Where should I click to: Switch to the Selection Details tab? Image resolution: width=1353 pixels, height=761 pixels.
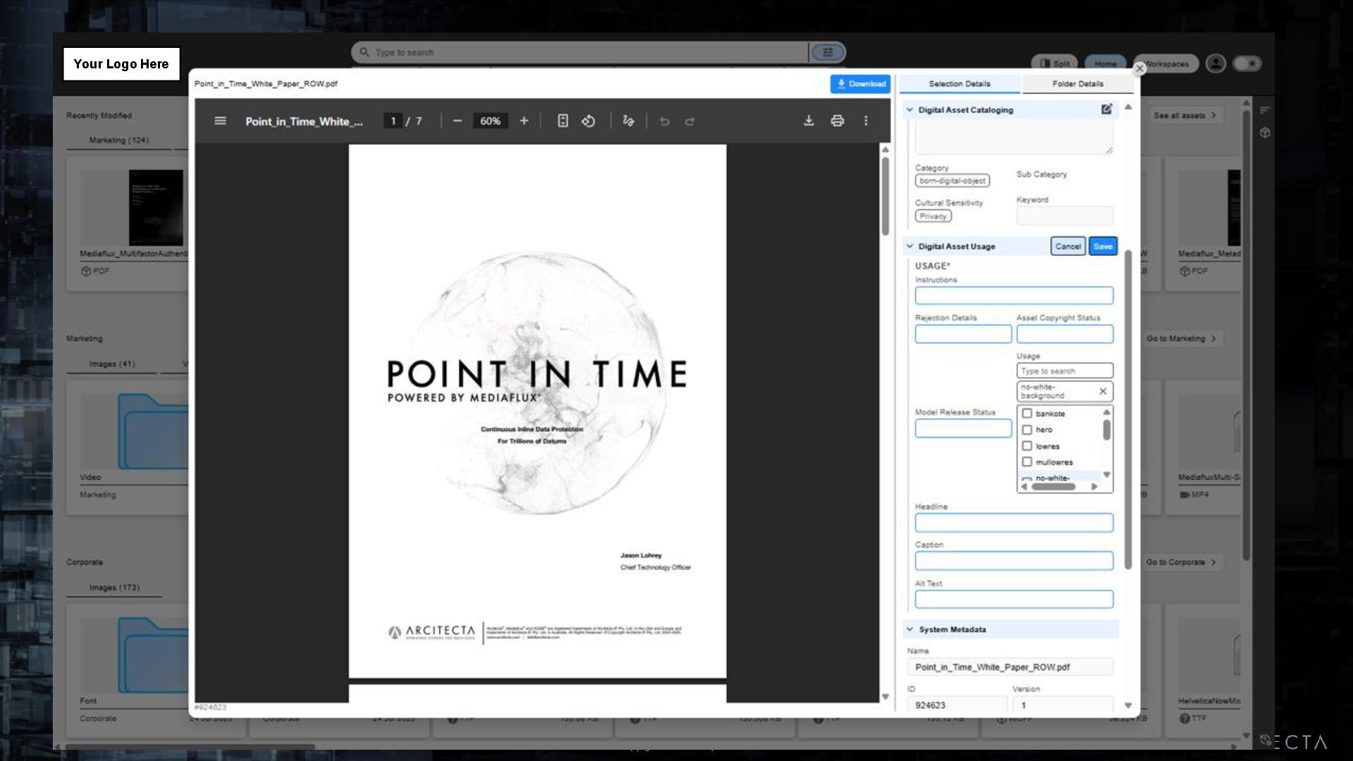click(x=959, y=84)
